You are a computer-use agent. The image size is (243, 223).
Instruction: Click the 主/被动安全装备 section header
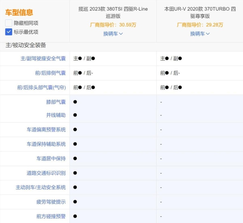coord(26,45)
